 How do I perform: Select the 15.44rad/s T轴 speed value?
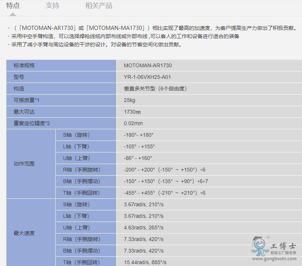point(145,262)
